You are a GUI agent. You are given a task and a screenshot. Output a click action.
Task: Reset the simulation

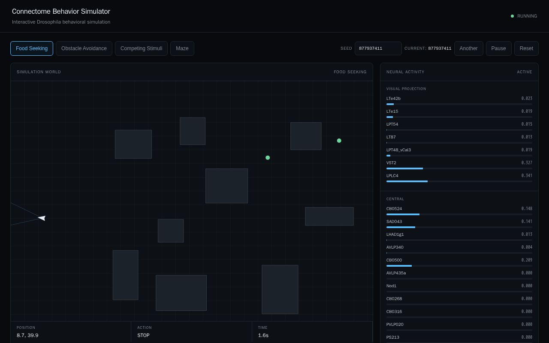pos(526,48)
